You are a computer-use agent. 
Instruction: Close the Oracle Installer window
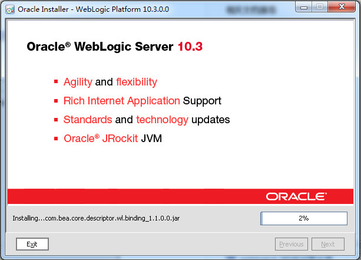(x=342, y=7)
